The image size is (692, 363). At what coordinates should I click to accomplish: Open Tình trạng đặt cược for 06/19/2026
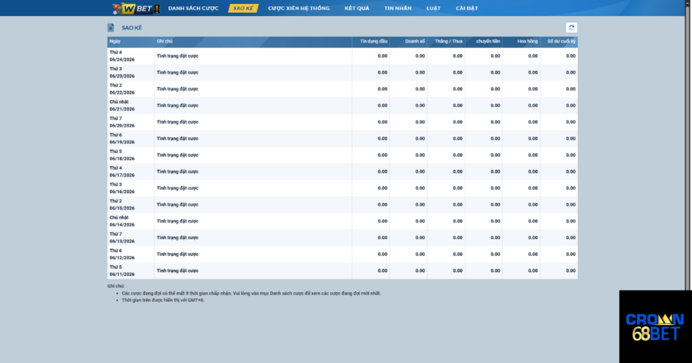coord(178,138)
